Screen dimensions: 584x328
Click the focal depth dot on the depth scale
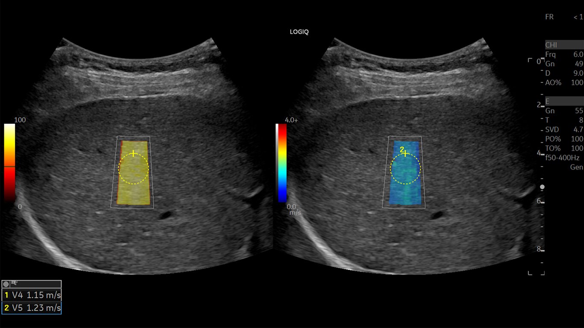point(543,187)
